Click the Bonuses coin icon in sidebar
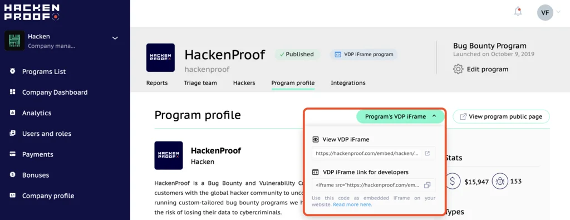 tap(12, 175)
